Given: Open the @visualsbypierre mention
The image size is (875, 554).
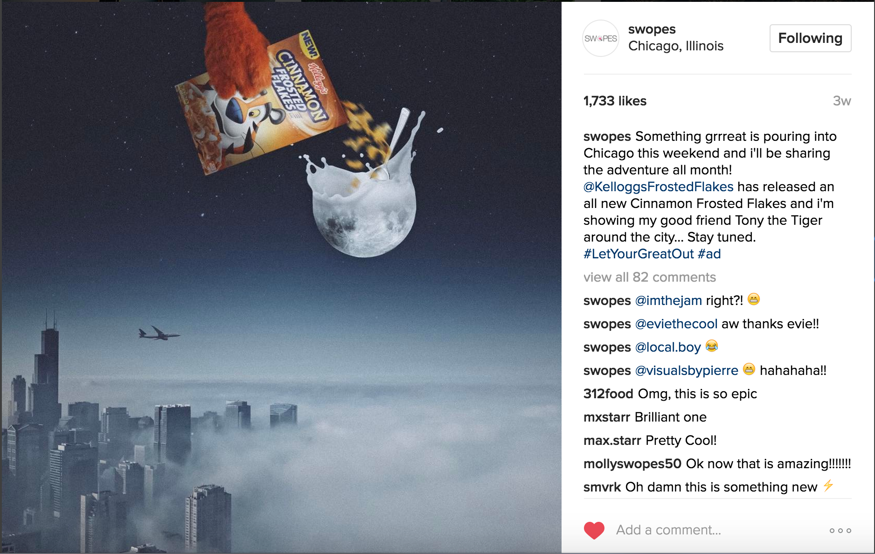Looking at the screenshot, I should pos(687,370).
